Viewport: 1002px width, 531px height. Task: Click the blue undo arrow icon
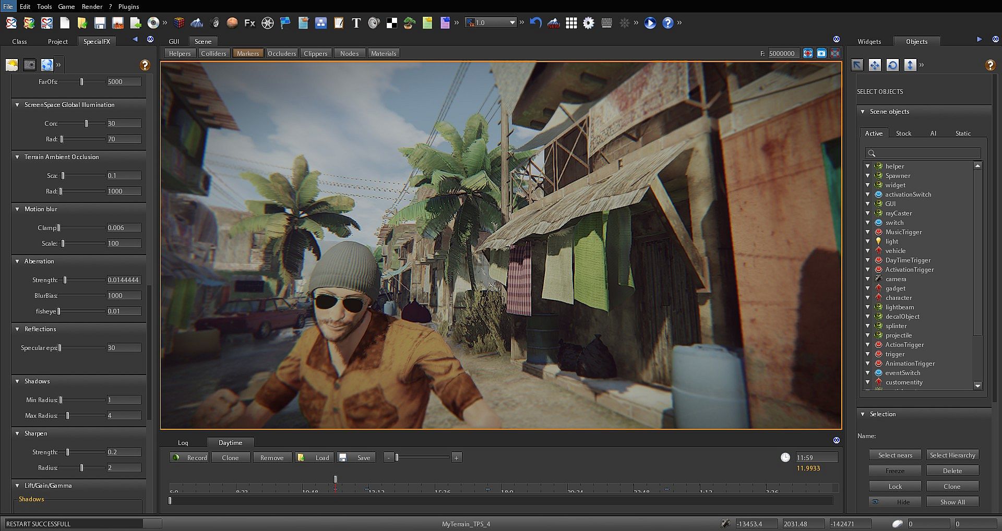535,23
